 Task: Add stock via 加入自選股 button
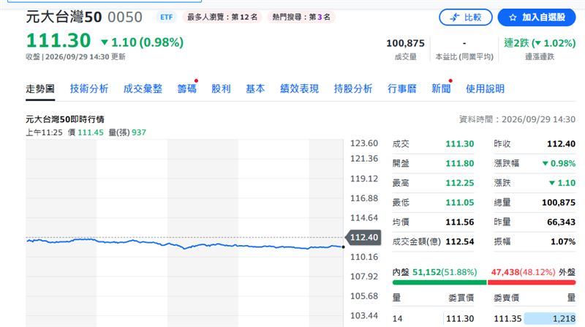[x=537, y=17]
